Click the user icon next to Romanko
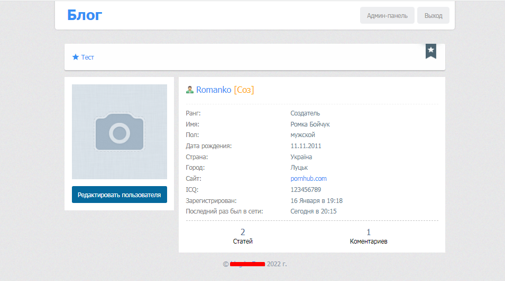Viewport: 505px width, 281px height. pyautogui.click(x=190, y=90)
